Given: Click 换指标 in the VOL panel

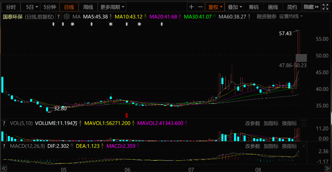Looking at the screenshot, I should pos(289,123).
